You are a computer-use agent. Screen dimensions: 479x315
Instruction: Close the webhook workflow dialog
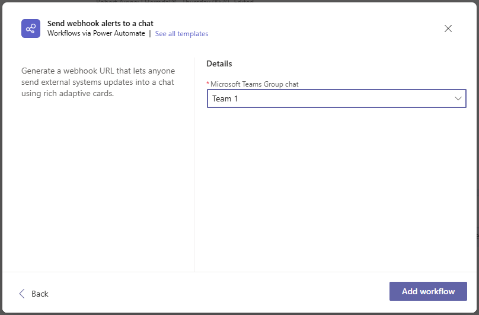(448, 28)
